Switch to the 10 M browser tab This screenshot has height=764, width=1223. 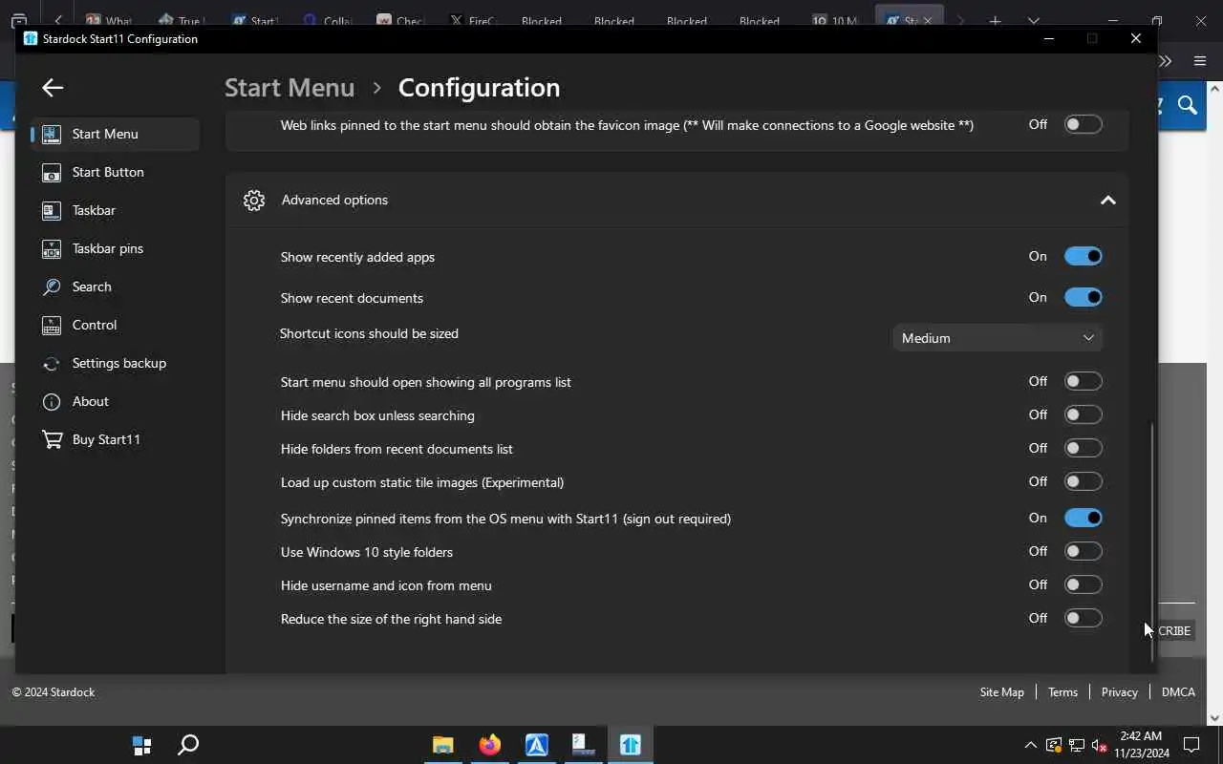(836, 20)
